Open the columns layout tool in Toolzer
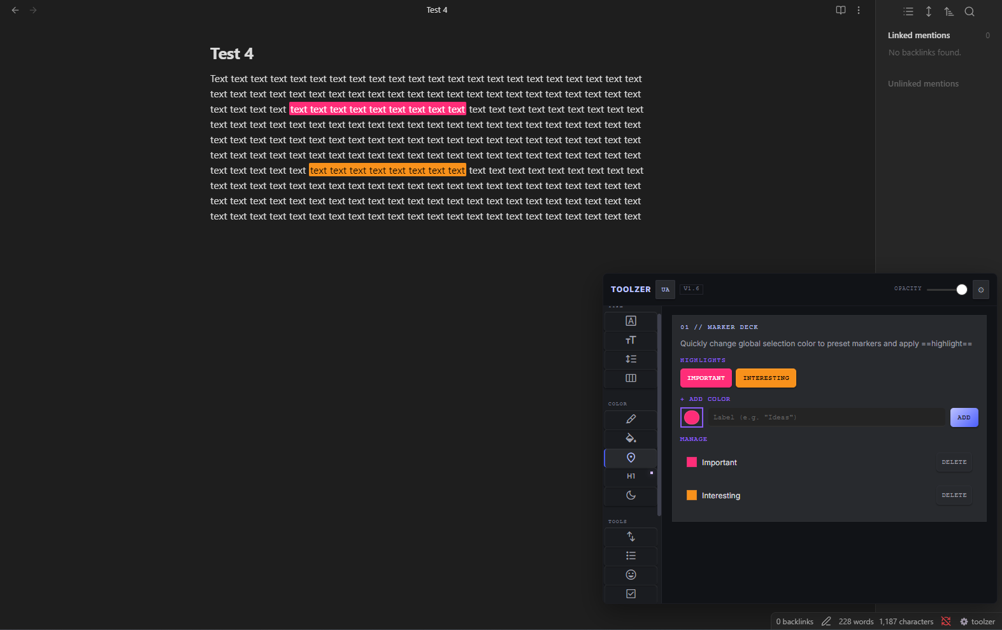The image size is (1002, 630). click(x=631, y=379)
